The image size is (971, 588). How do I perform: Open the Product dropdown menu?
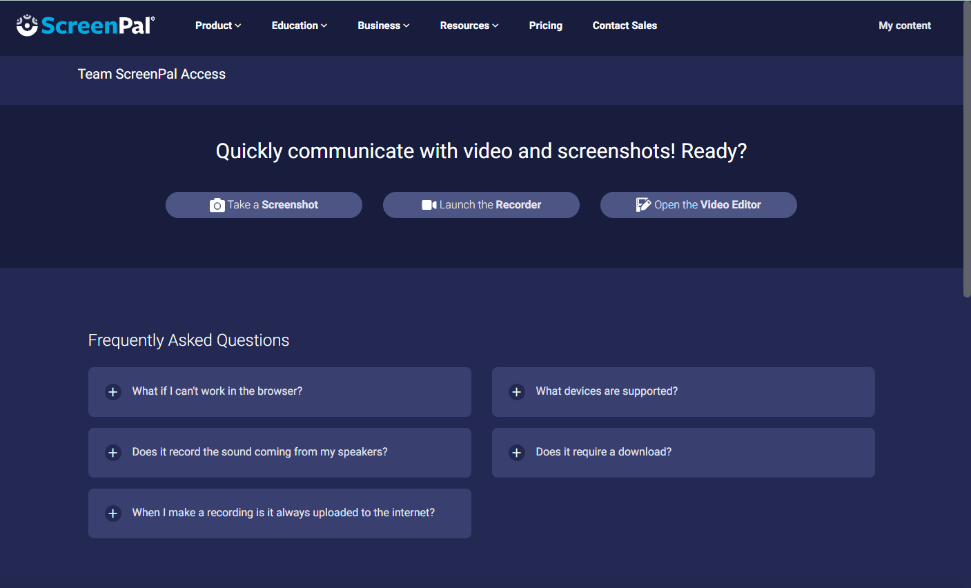tap(218, 26)
